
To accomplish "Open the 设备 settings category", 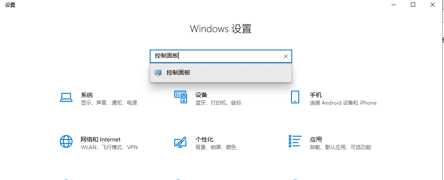I will coord(201,95).
